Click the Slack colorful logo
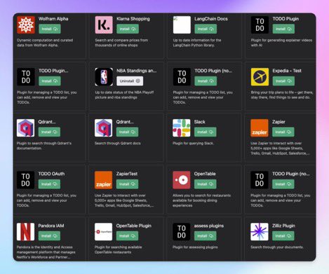Viewport: 329px width, 274px height. (x=182, y=128)
